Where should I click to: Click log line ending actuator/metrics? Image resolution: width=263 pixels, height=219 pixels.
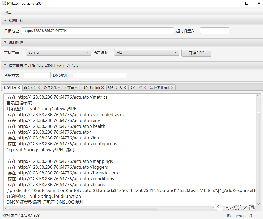[57, 97]
